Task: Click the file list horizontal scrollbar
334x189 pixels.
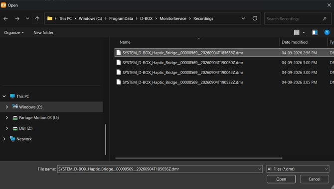Action: pyautogui.click(x=199, y=158)
